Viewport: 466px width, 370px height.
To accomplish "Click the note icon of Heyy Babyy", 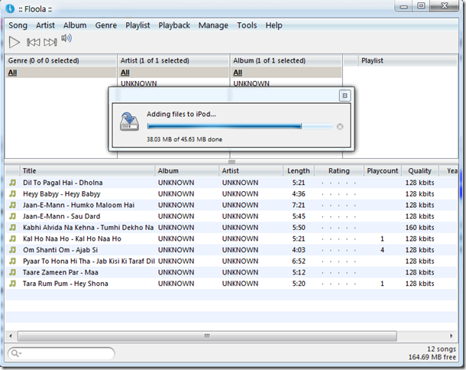I will click(x=12, y=193).
